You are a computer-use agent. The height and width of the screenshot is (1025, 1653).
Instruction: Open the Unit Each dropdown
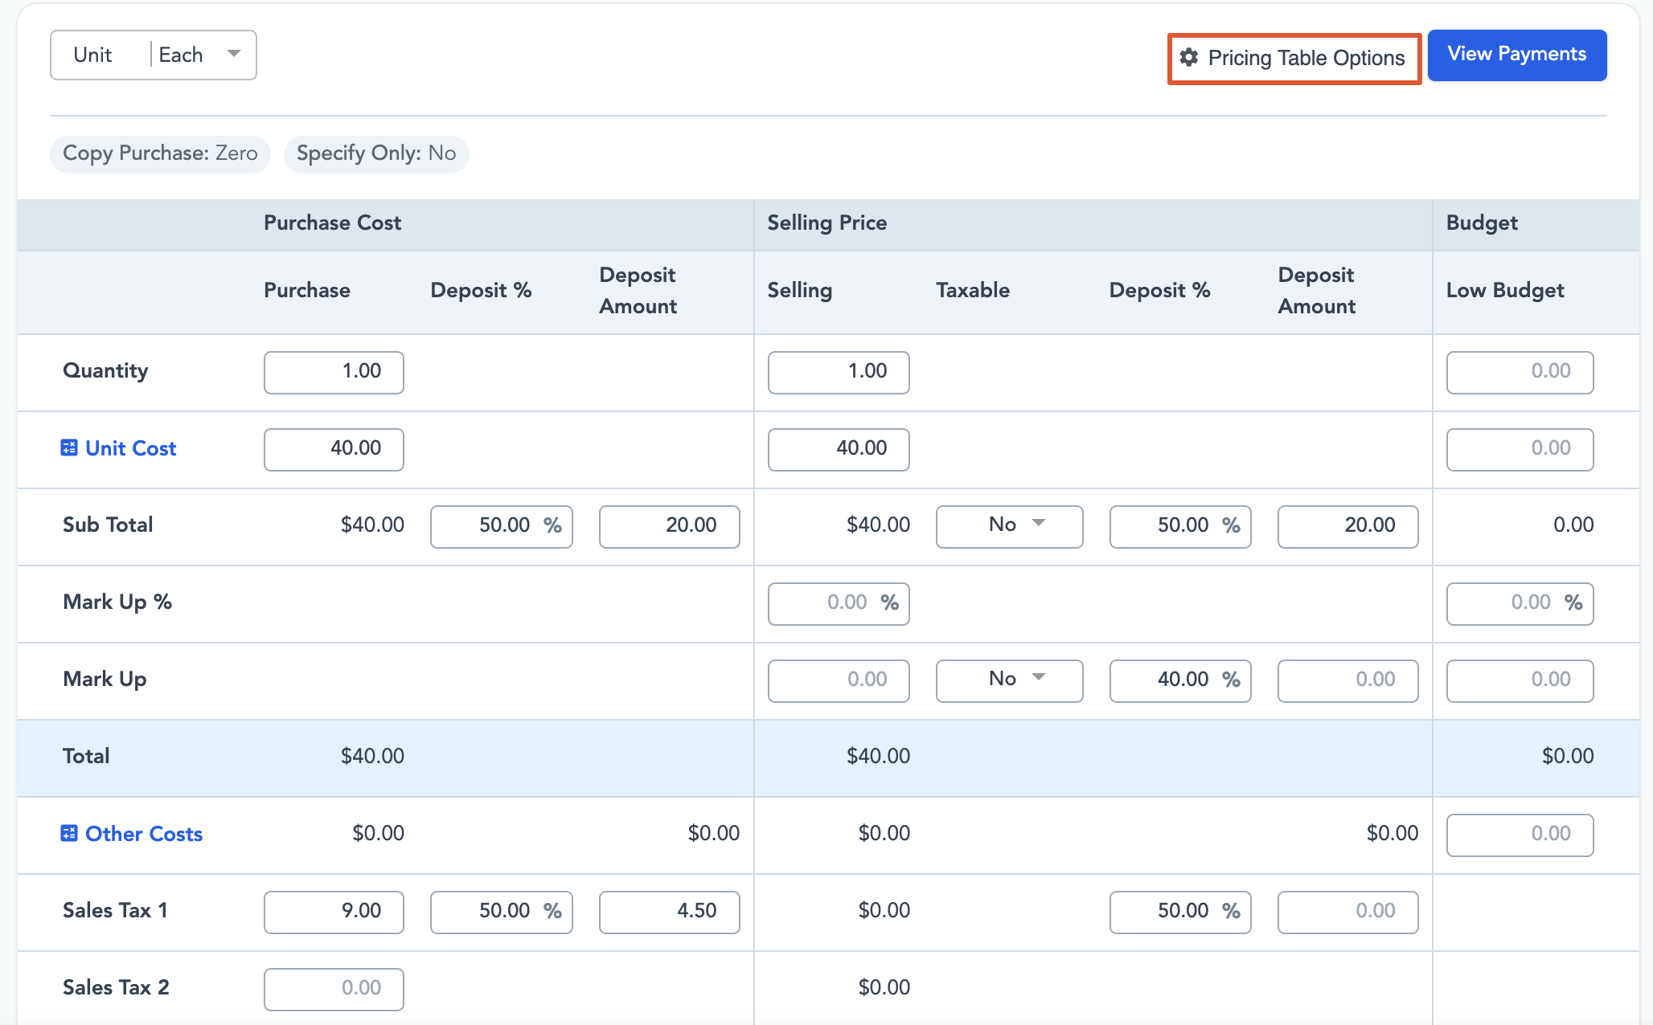(x=154, y=55)
